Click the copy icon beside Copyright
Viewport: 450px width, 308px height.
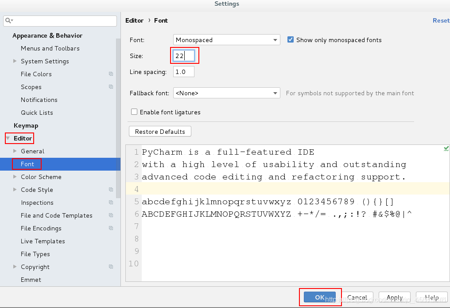point(111,267)
